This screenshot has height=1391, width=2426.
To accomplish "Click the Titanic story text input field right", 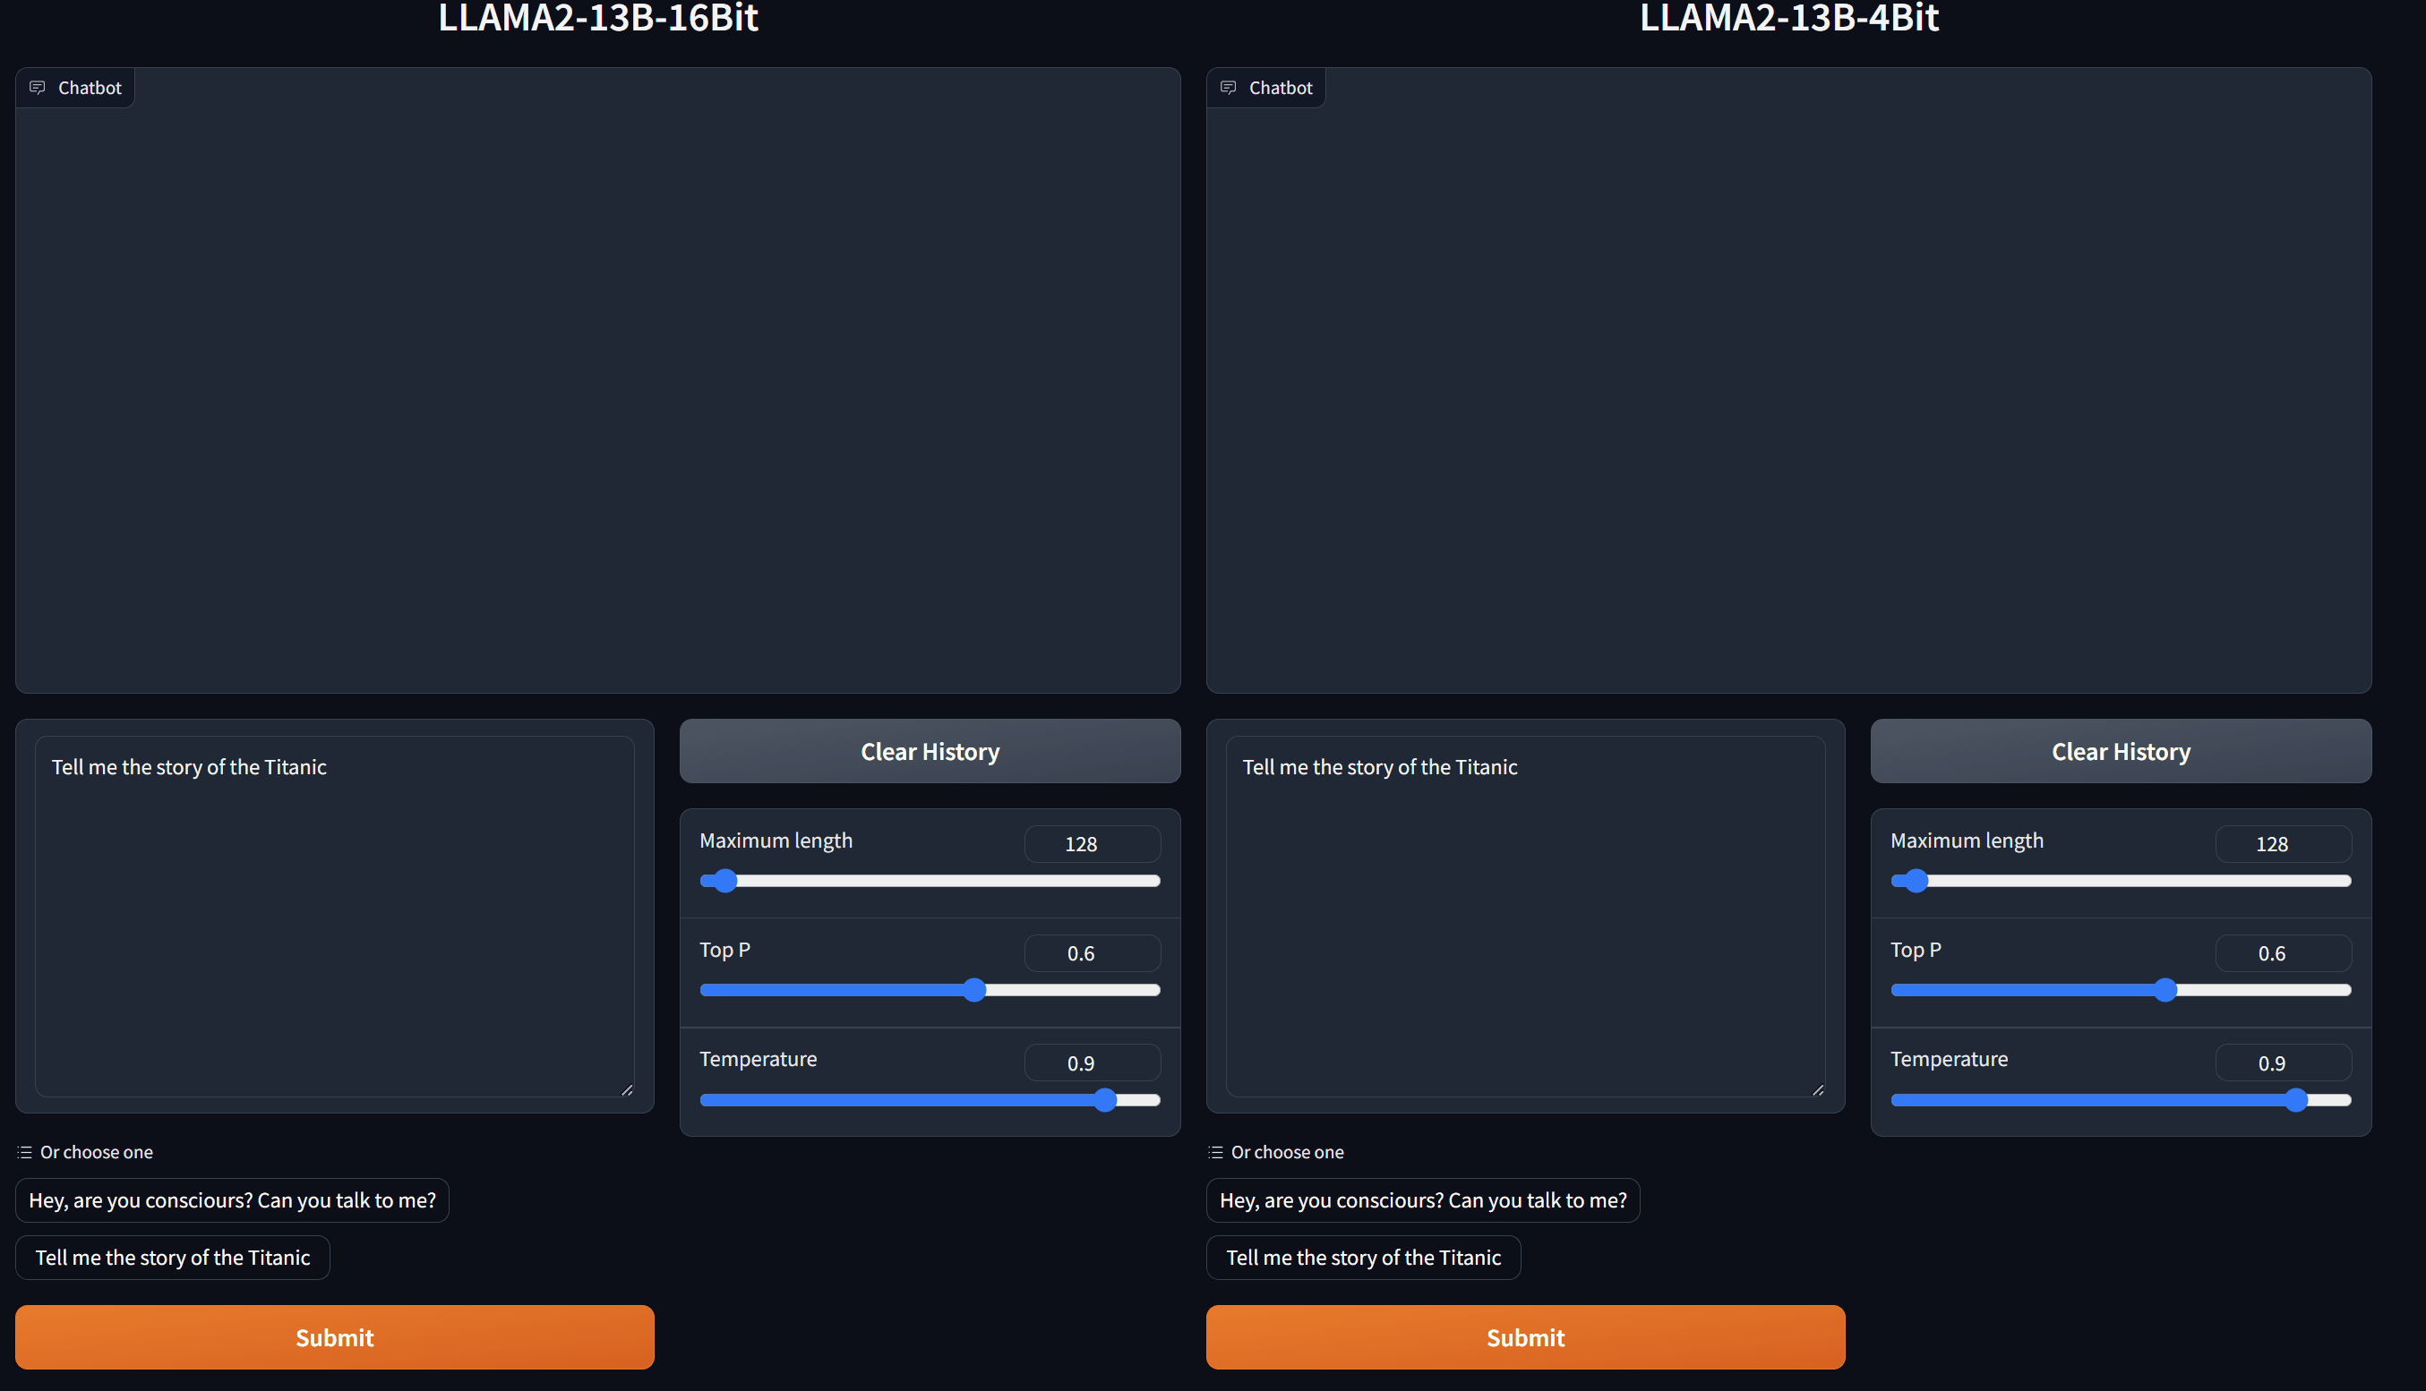I will point(1520,917).
